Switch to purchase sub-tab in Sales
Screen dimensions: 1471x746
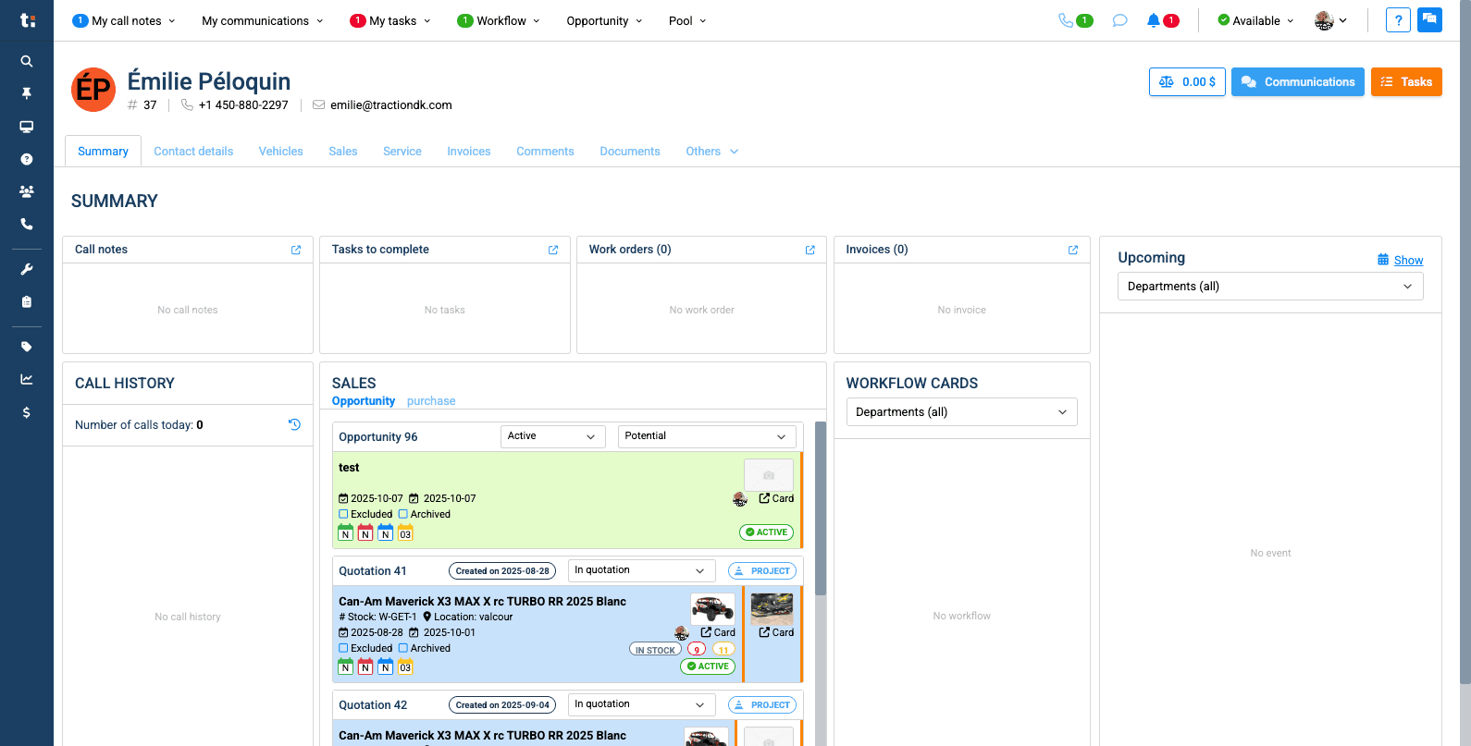point(431,401)
